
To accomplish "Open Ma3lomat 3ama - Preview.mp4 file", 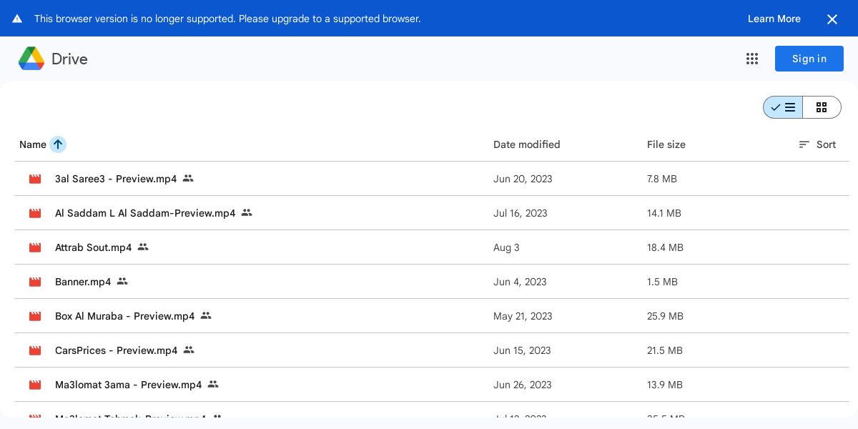I will [x=129, y=385].
